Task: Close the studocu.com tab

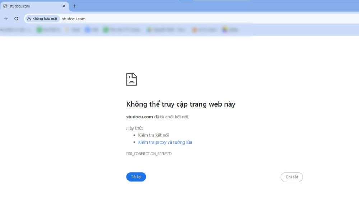Action: (64, 6)
